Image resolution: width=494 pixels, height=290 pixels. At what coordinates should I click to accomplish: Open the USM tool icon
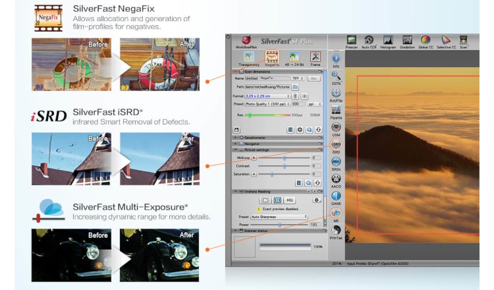(x=336, y=127)
